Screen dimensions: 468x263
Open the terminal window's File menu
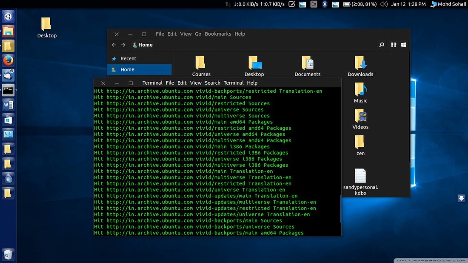[x=170, y=83]
